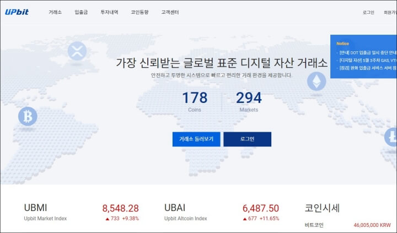This screenshot has width=397, height=233.
Task: Click the Bitcoin coin icon
Action: pyautogui.click(x=28, y=116)
